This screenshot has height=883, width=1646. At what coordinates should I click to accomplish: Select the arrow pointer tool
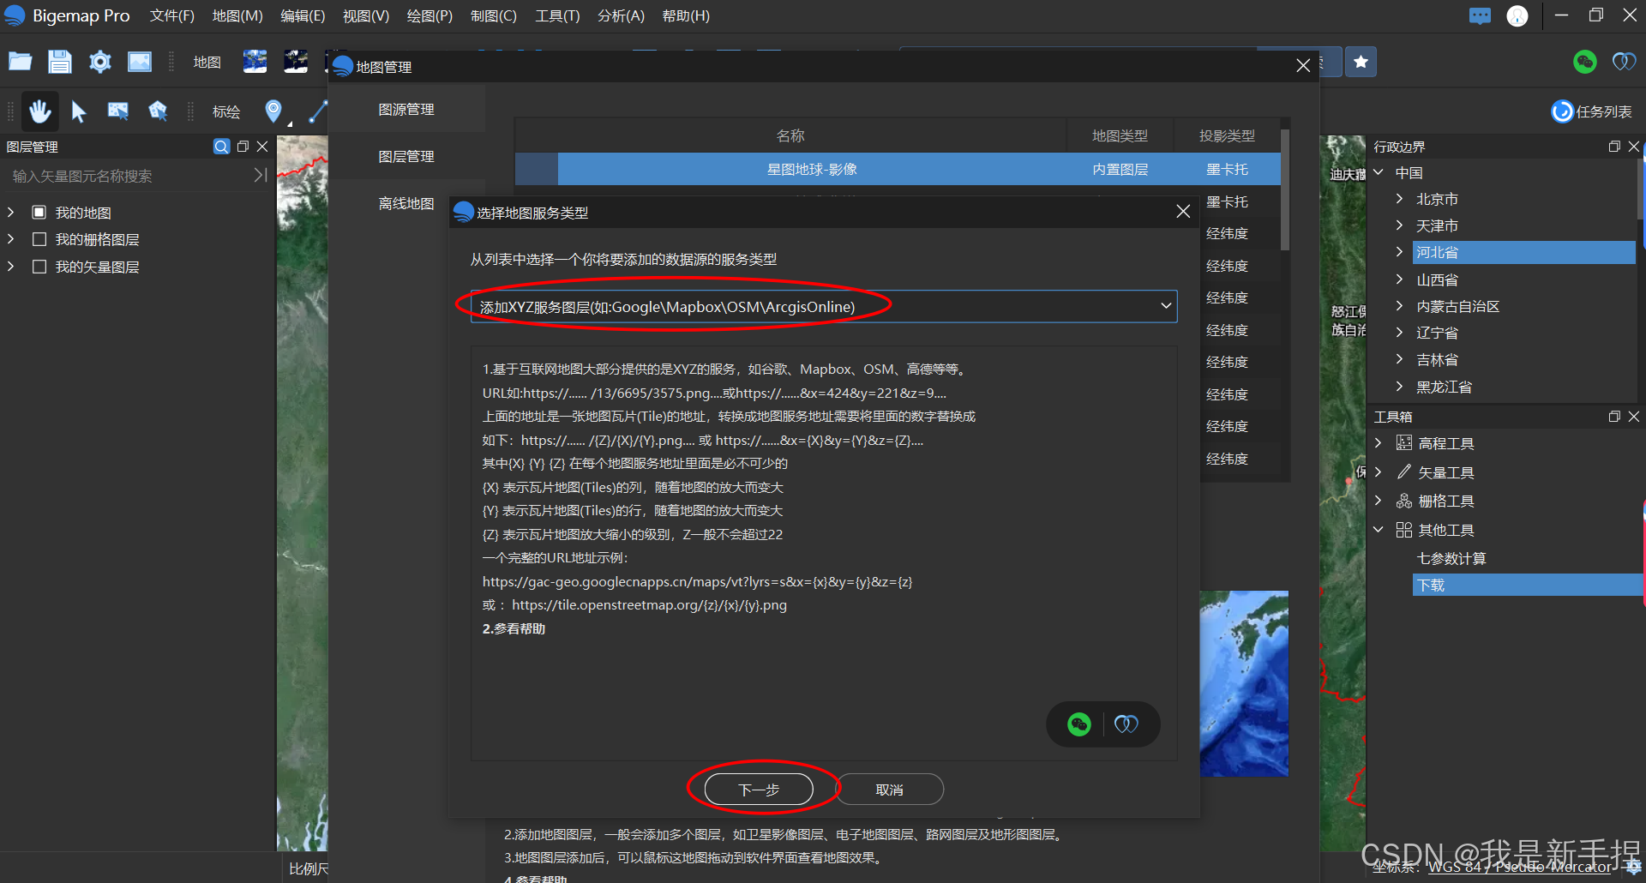pos(79,111)
